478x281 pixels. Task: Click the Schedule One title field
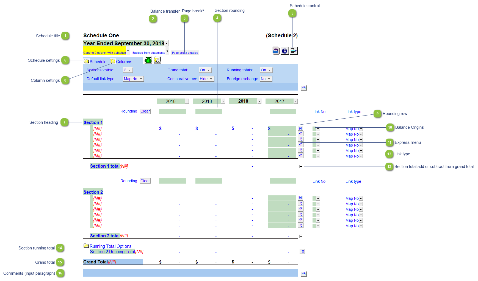click(x=101, y=35)
